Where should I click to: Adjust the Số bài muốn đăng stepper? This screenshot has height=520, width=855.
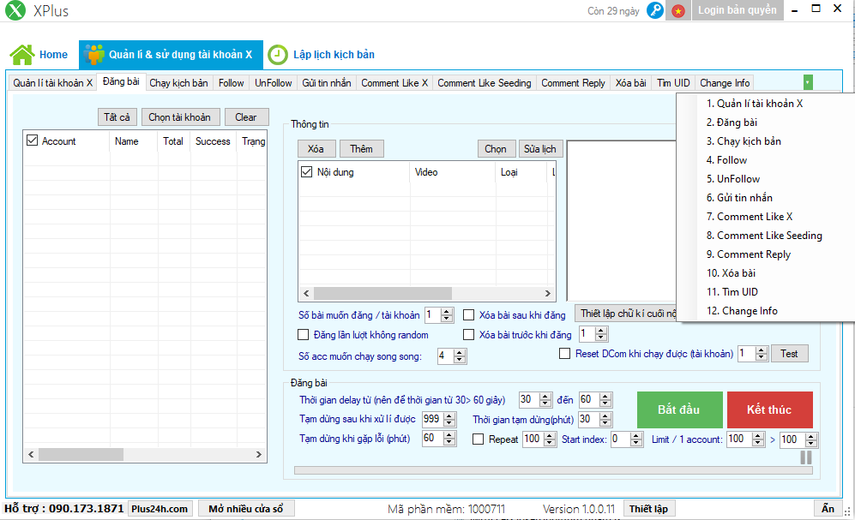[447, 314]
